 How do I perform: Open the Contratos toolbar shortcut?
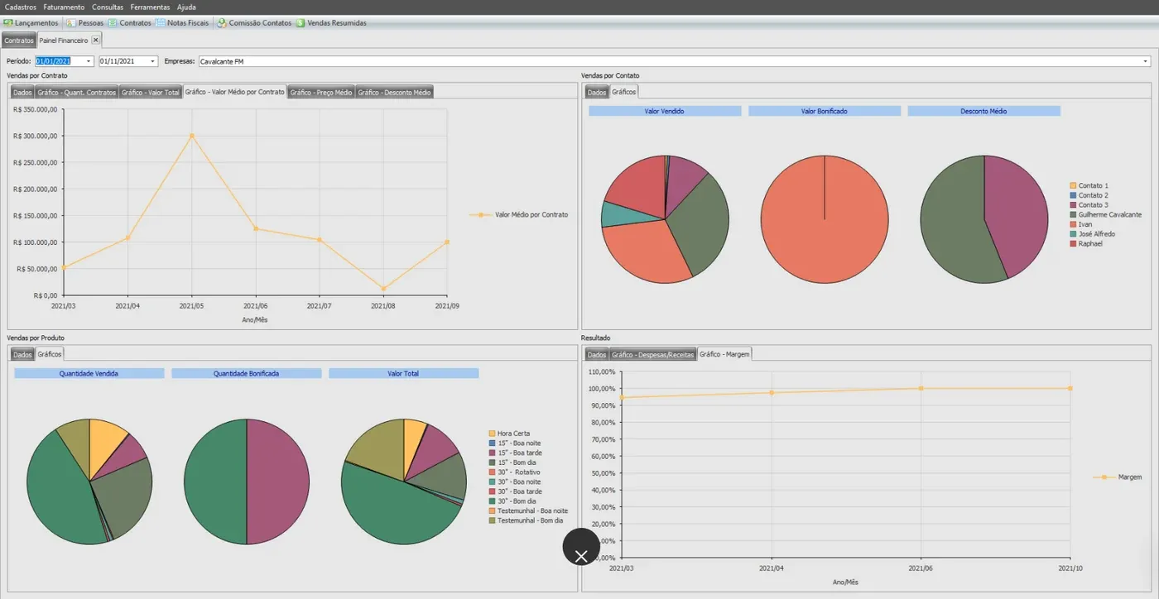[130, 23]
